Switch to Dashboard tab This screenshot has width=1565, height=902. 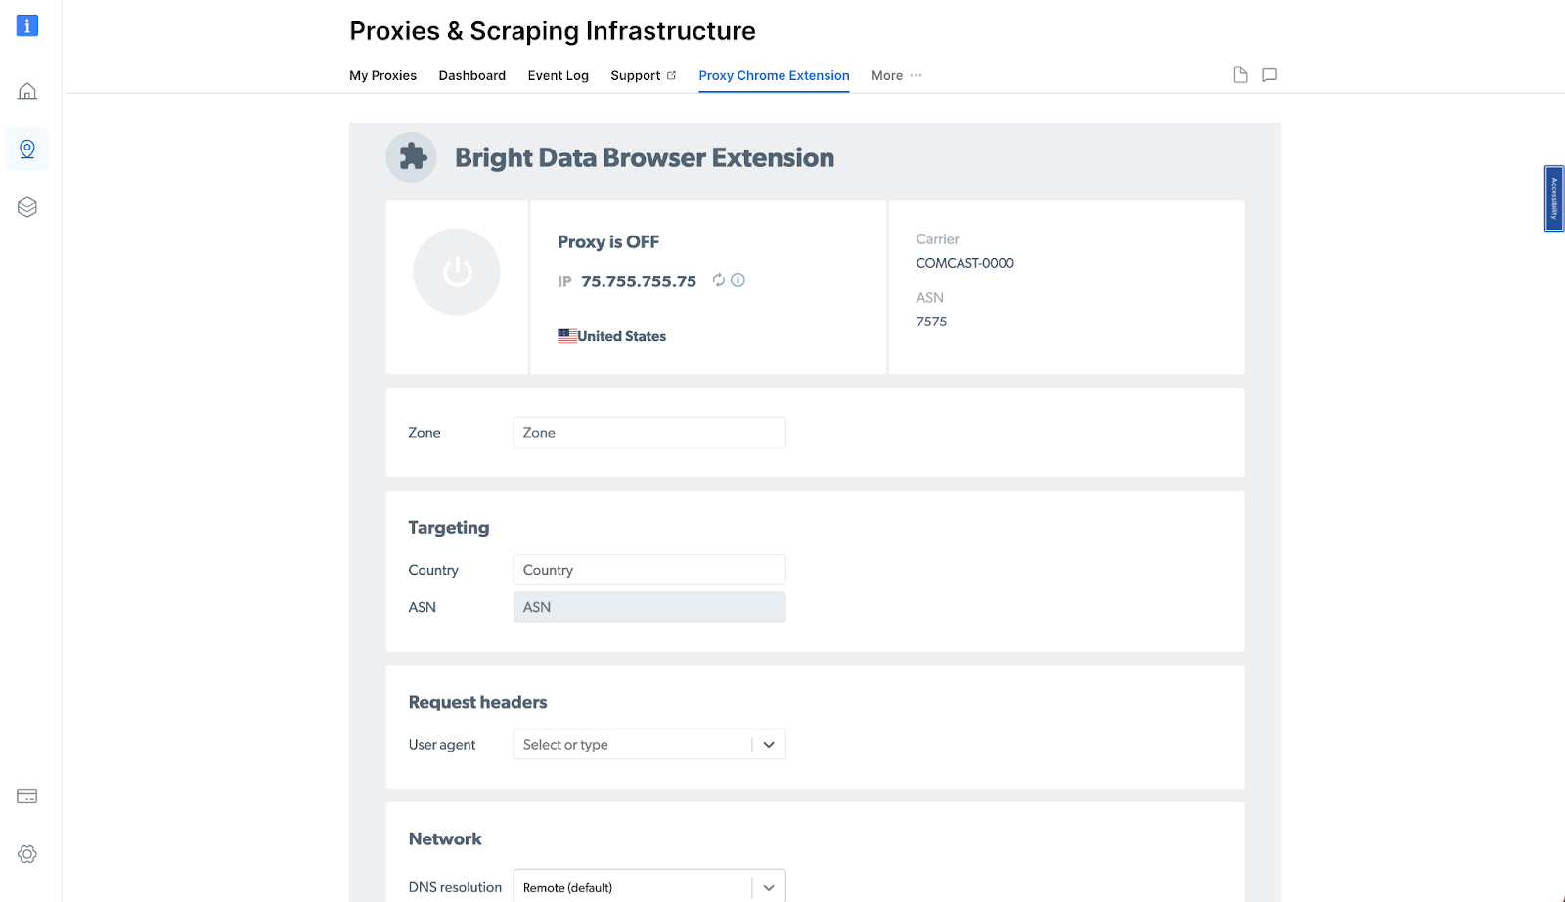(472, 75)
